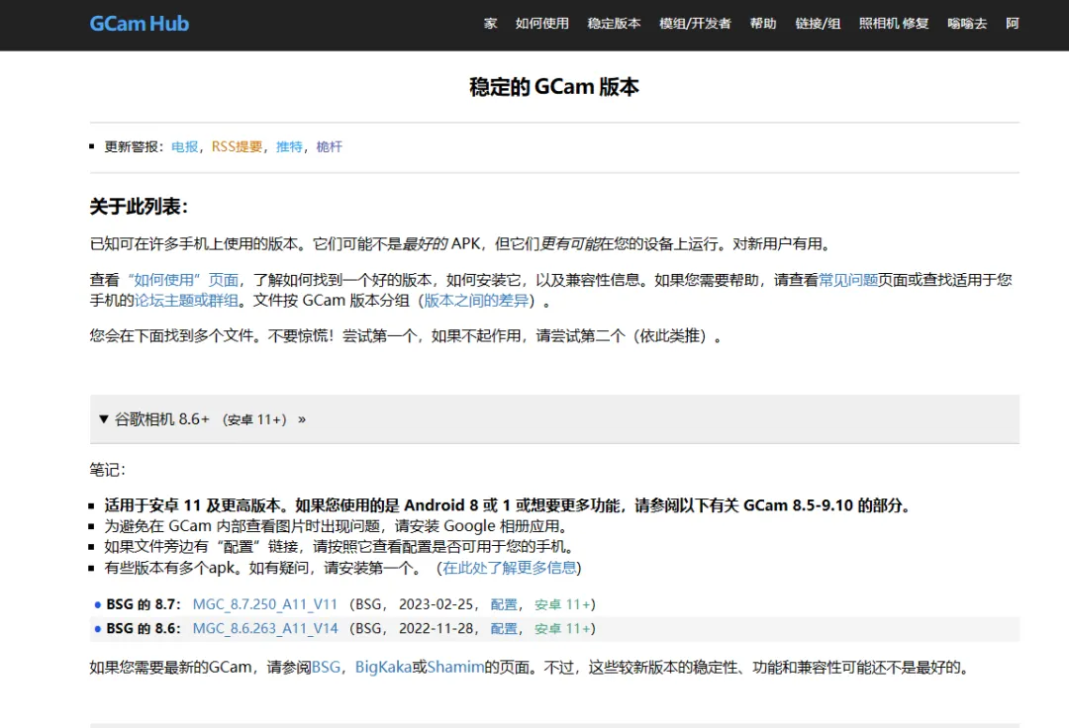Open the Shamim page link
This screenshot has height=728, width=1069.
pos(455,668)
